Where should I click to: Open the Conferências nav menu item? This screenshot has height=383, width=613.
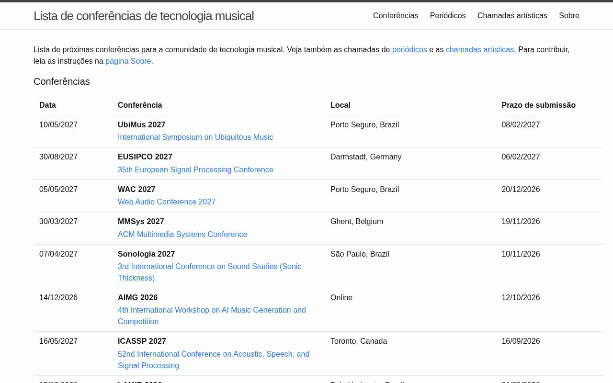[396, 16]
